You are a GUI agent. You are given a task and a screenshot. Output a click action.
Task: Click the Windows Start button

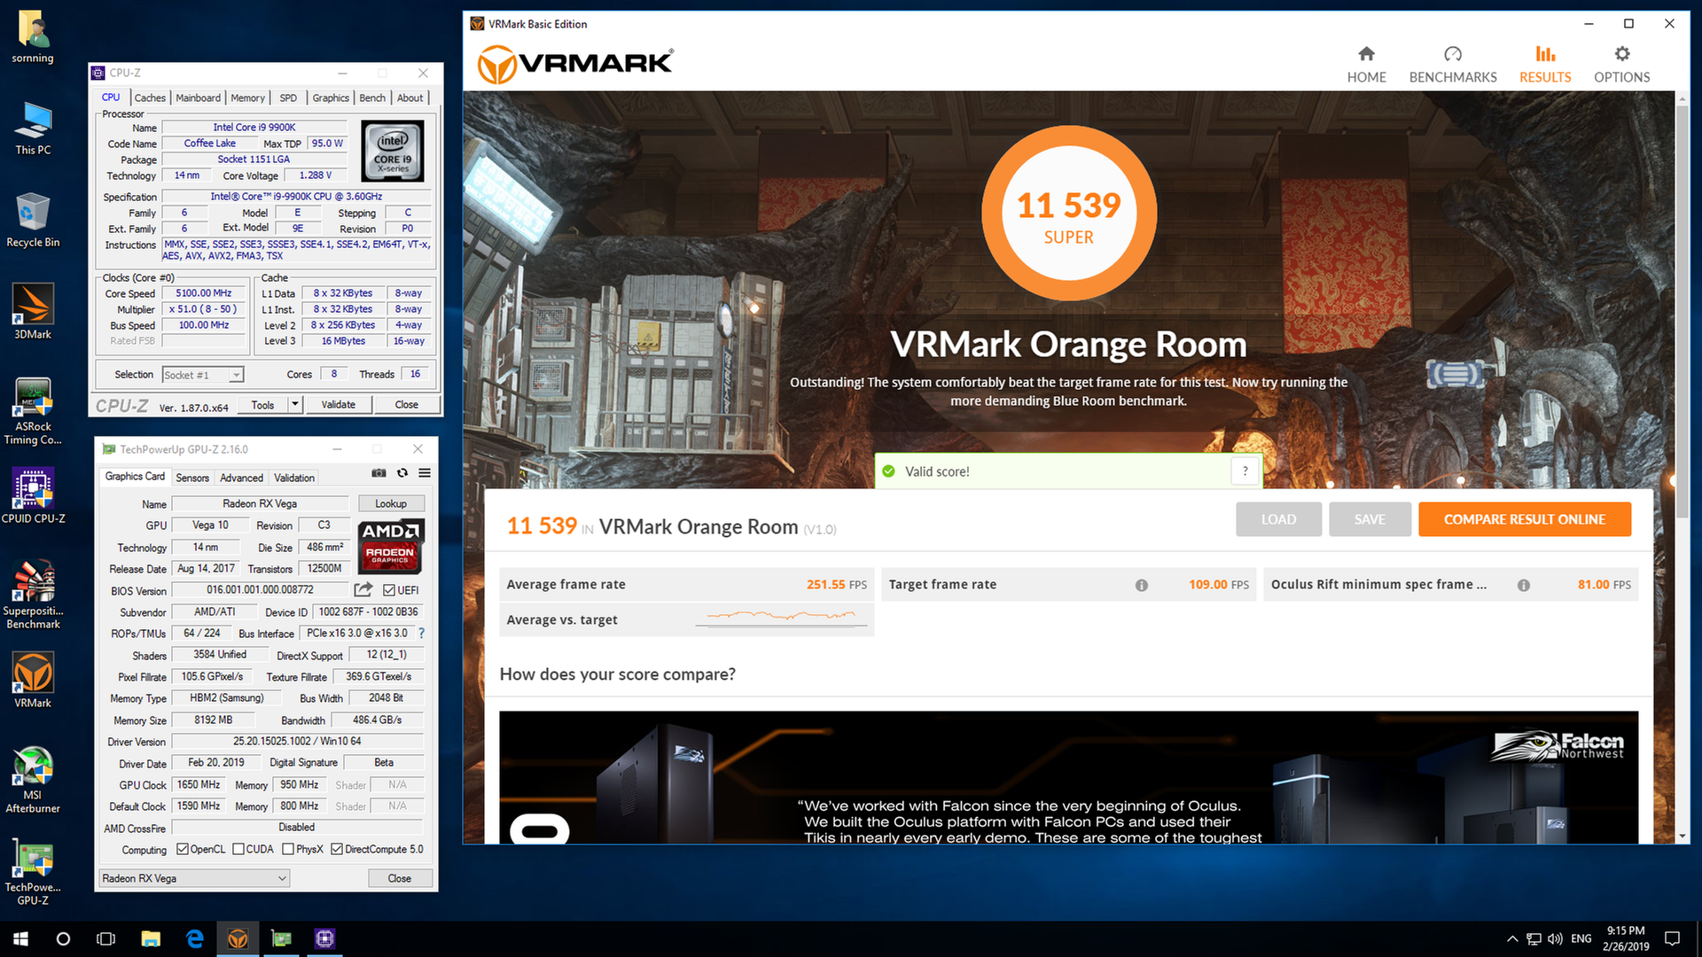pyautogui.click(x=20, y=938)
